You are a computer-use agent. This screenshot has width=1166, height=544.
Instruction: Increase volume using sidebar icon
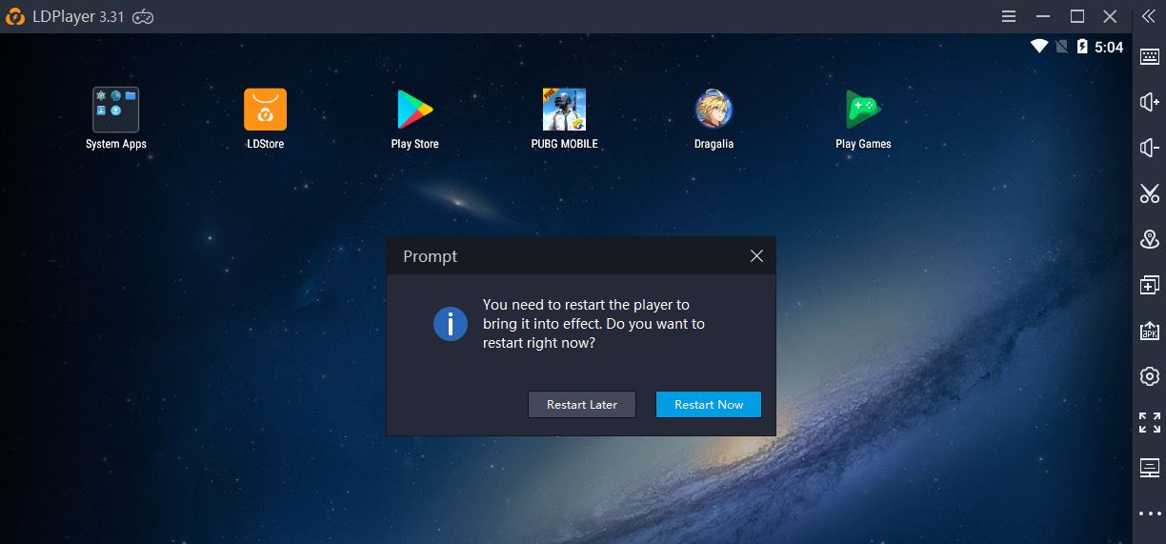coord(1149,102)
